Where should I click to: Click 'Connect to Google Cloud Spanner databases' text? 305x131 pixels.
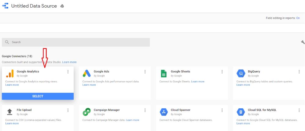coord(186,120)
